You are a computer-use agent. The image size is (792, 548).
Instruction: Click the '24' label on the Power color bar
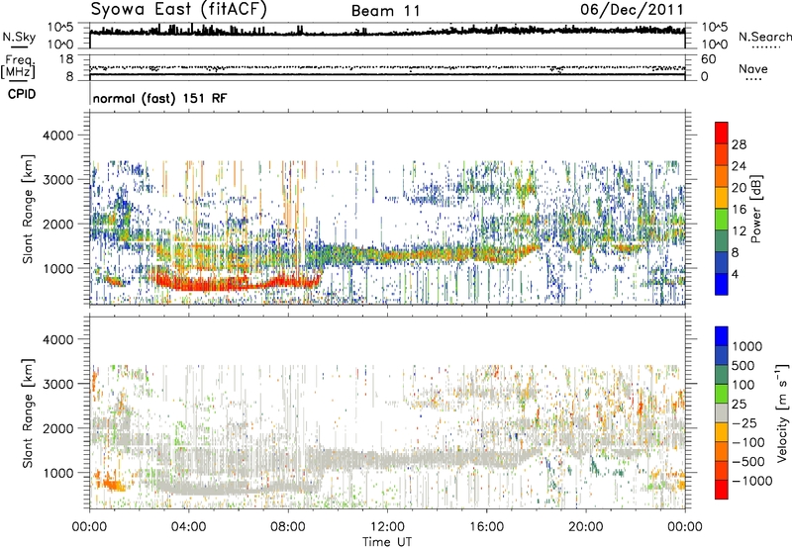coord(739,166)
